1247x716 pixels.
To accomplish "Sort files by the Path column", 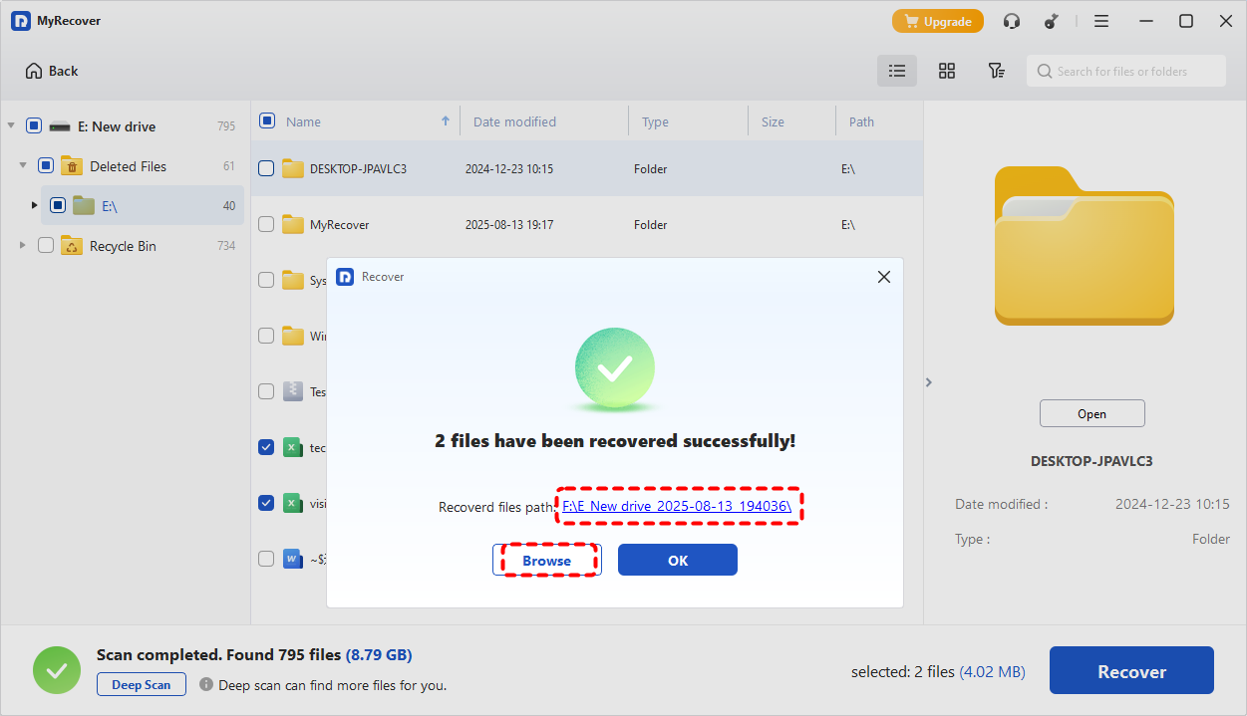I will (x=861, y=121).
